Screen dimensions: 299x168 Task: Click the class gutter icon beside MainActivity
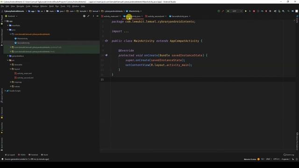pos(106,41)
